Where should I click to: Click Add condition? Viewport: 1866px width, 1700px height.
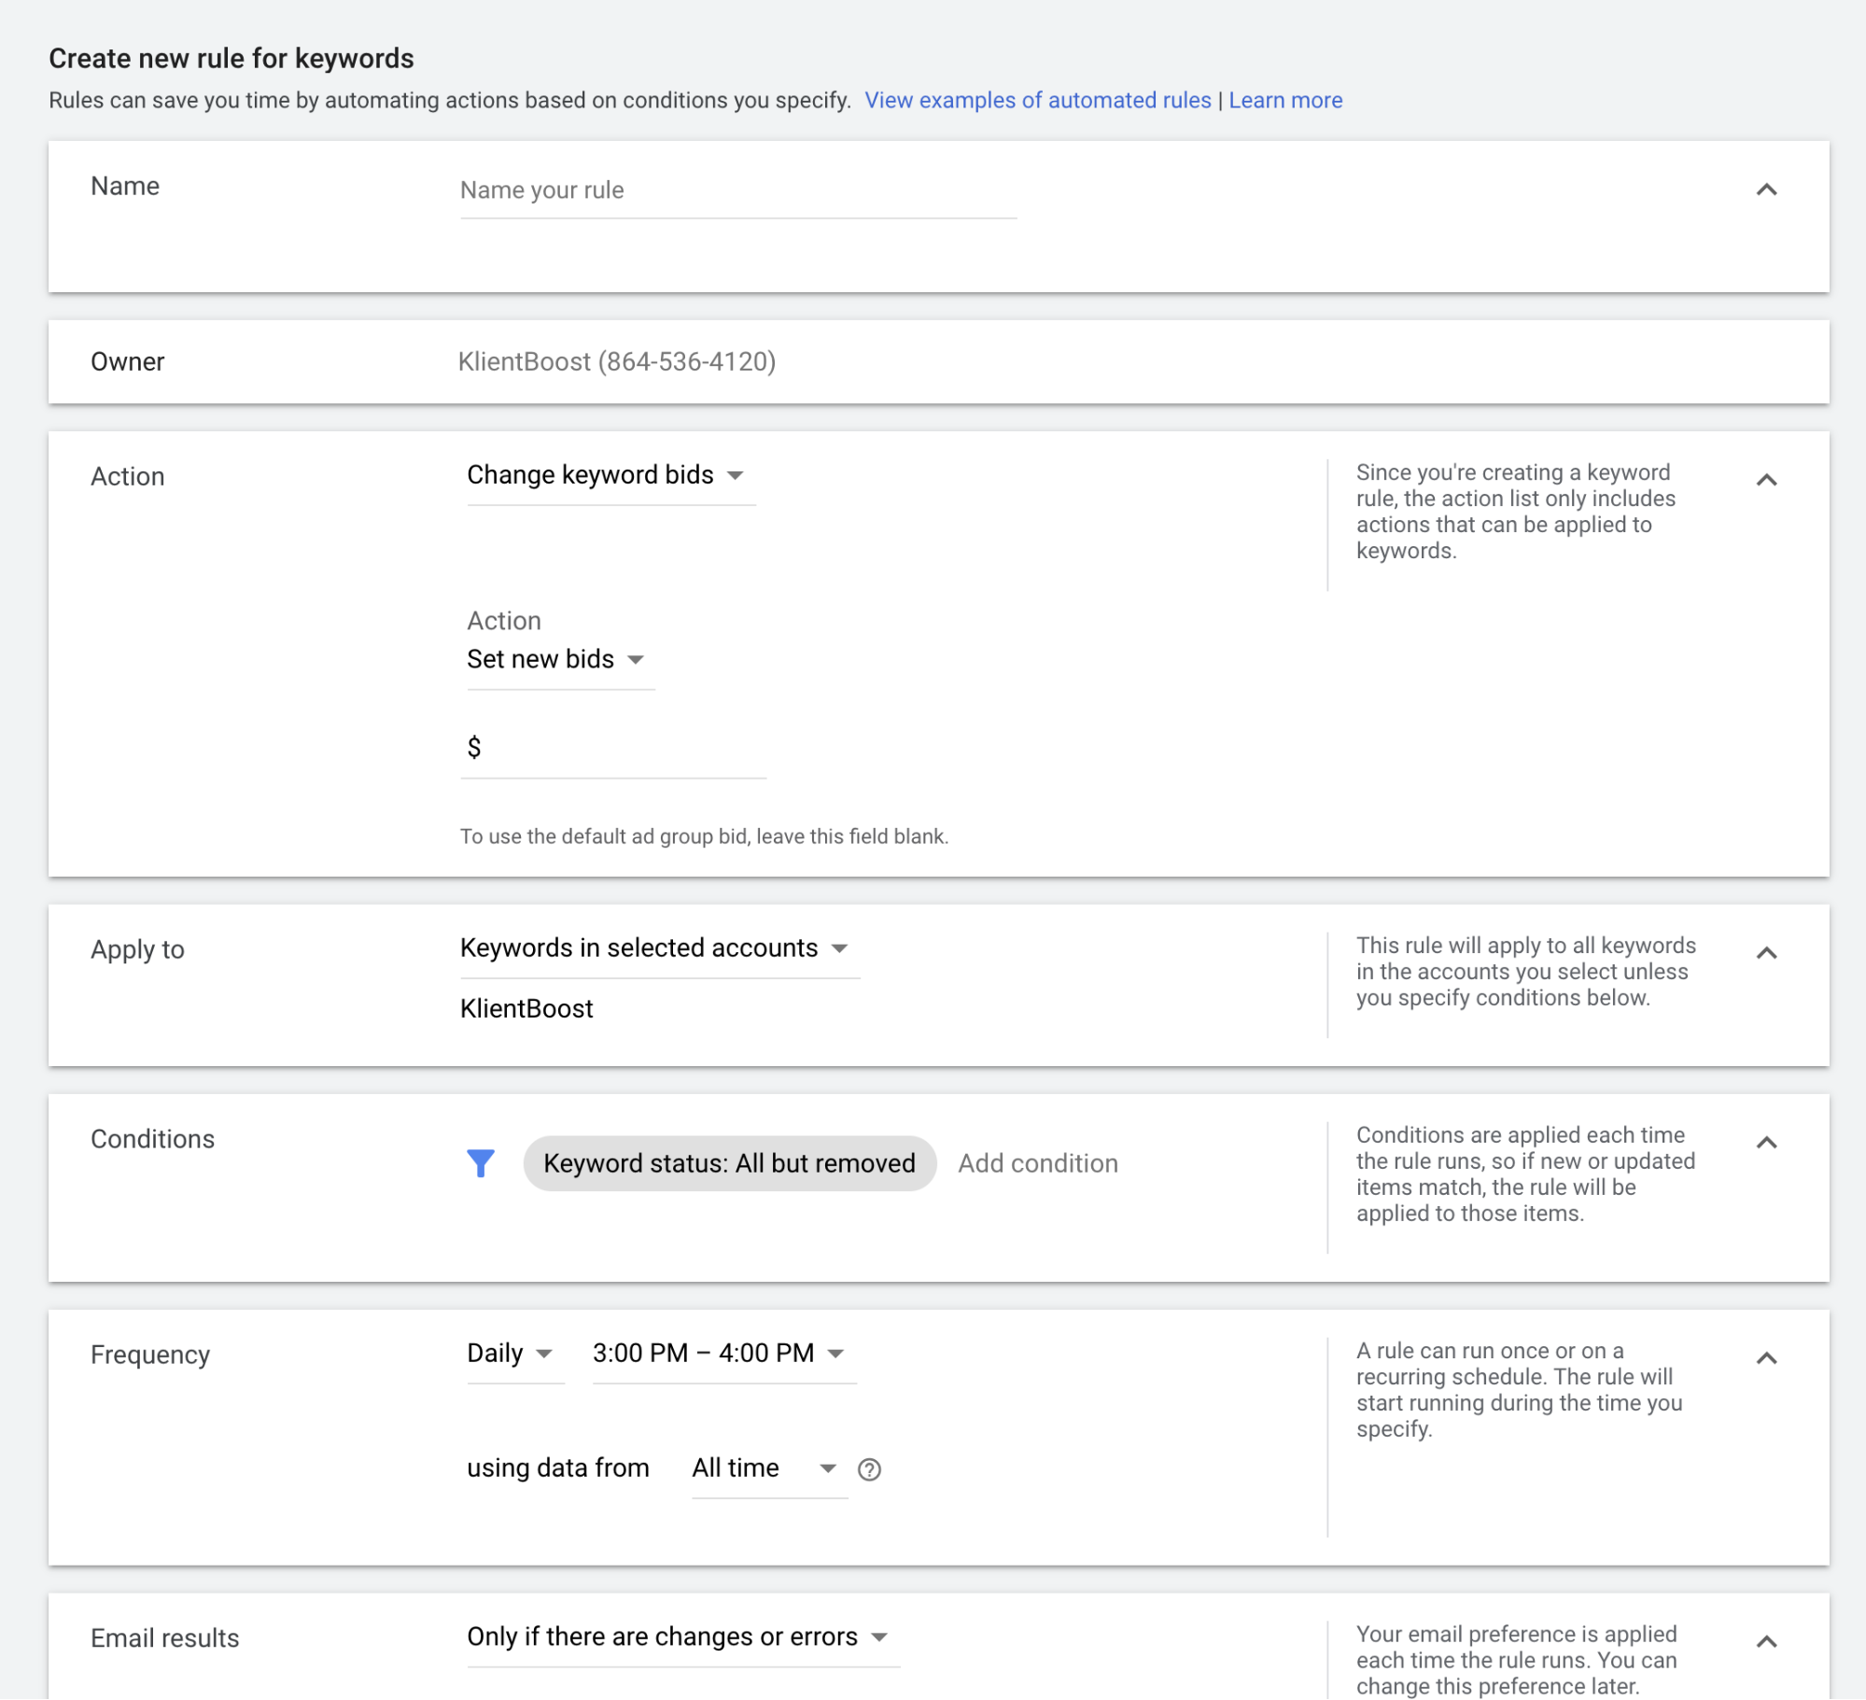click(1037, 1163)
